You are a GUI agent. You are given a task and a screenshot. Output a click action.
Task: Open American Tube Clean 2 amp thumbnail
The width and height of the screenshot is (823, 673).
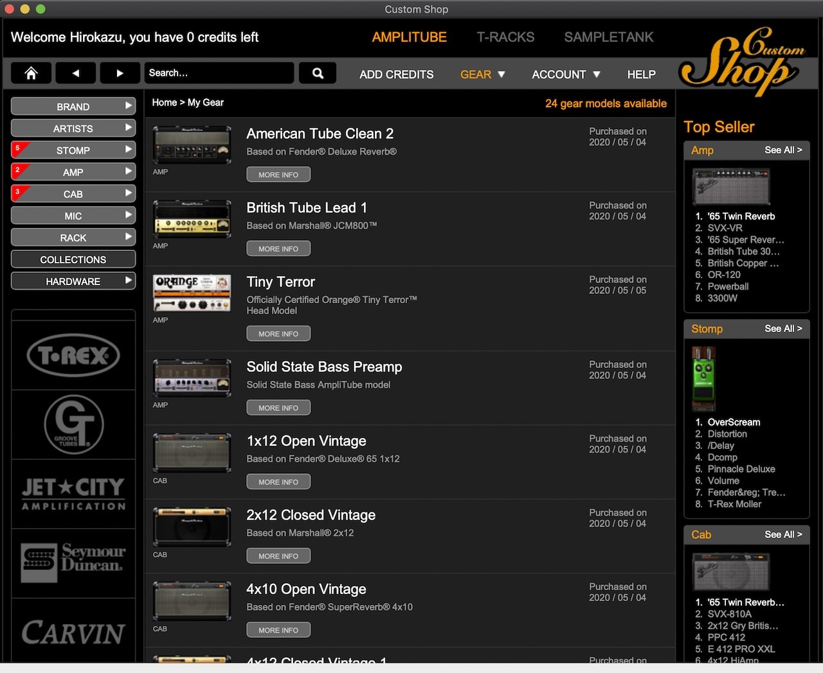(x=192, y=145)
